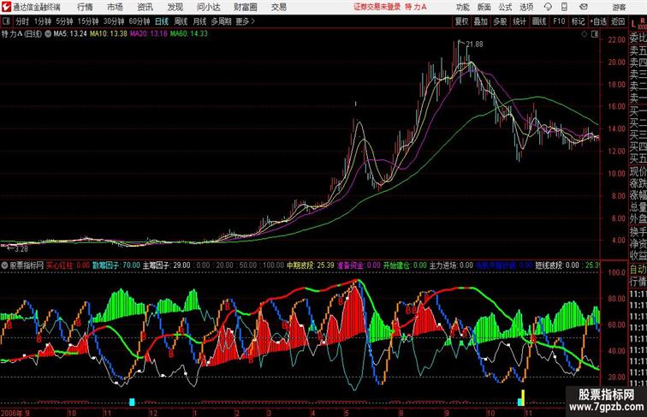Screen dimensions: 647x417
Task: Click the 开始建仓 indicator label
Action: pyautogui.click(x=396, y=265)
